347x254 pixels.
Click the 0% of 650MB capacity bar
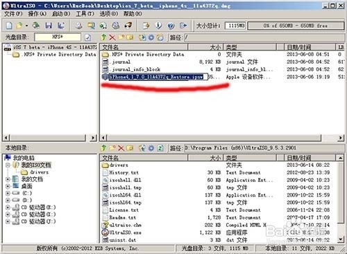296,26
